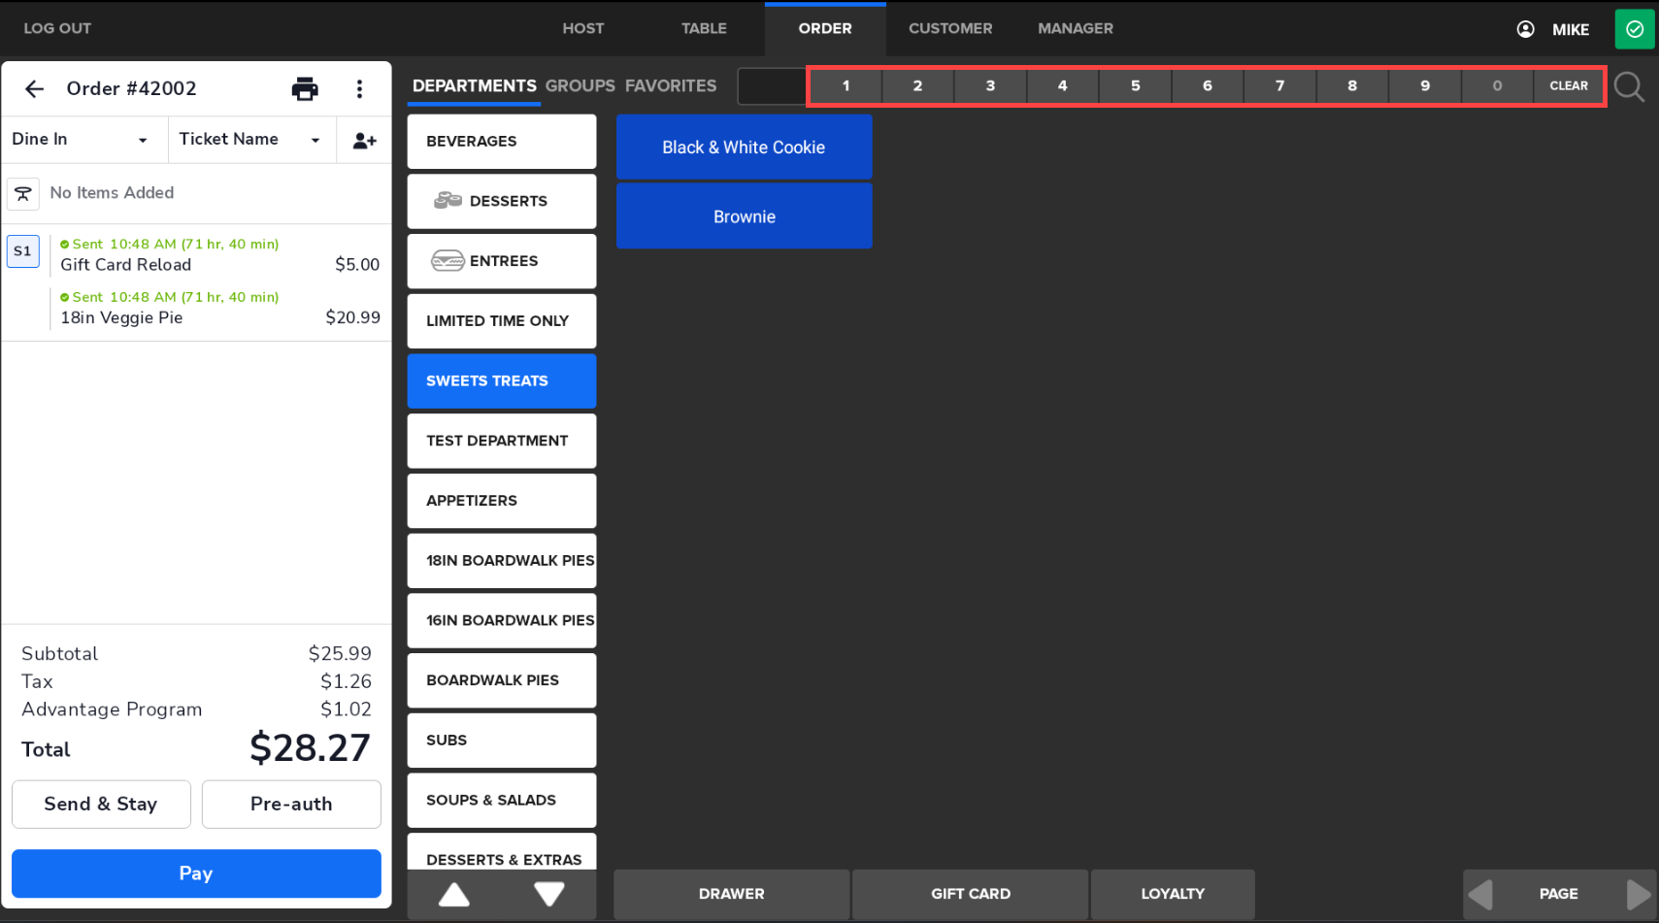Tap quantity key 9

tap(1425, 86)
